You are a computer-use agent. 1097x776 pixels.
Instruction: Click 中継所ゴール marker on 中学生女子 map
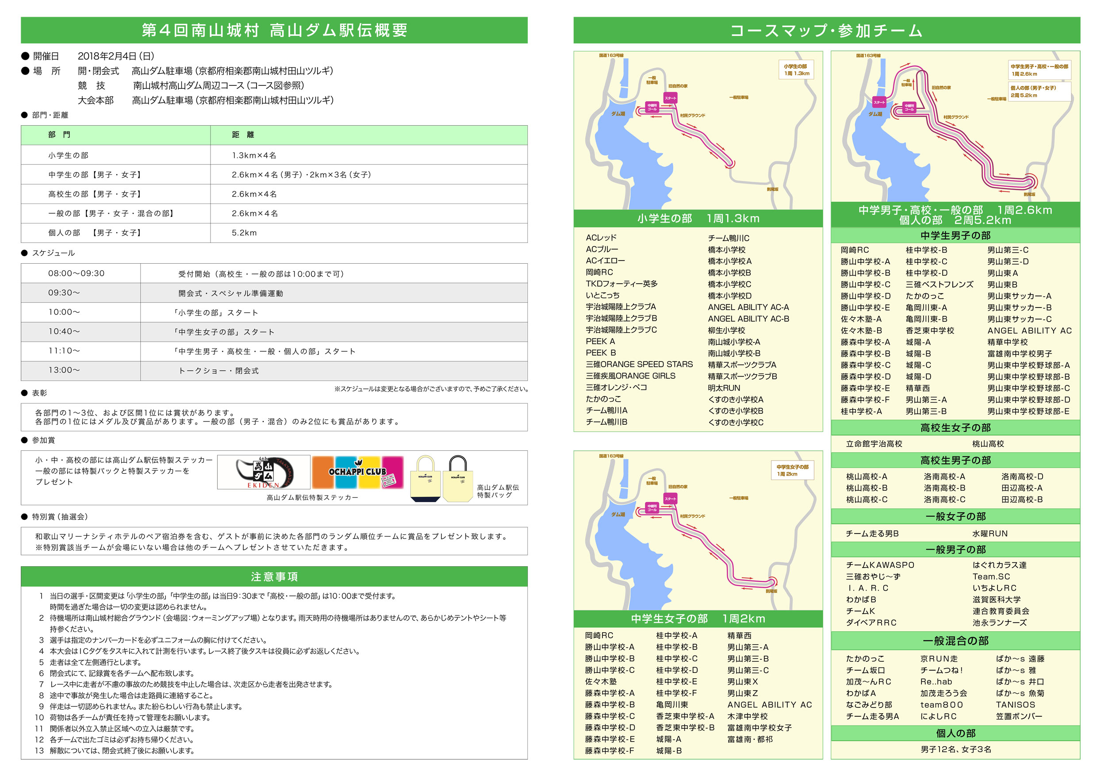point(652,507)
